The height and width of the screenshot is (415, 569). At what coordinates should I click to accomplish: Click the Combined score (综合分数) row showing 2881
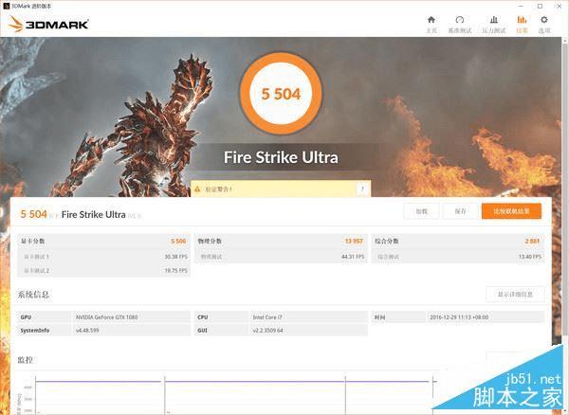[x=458, y=241]
